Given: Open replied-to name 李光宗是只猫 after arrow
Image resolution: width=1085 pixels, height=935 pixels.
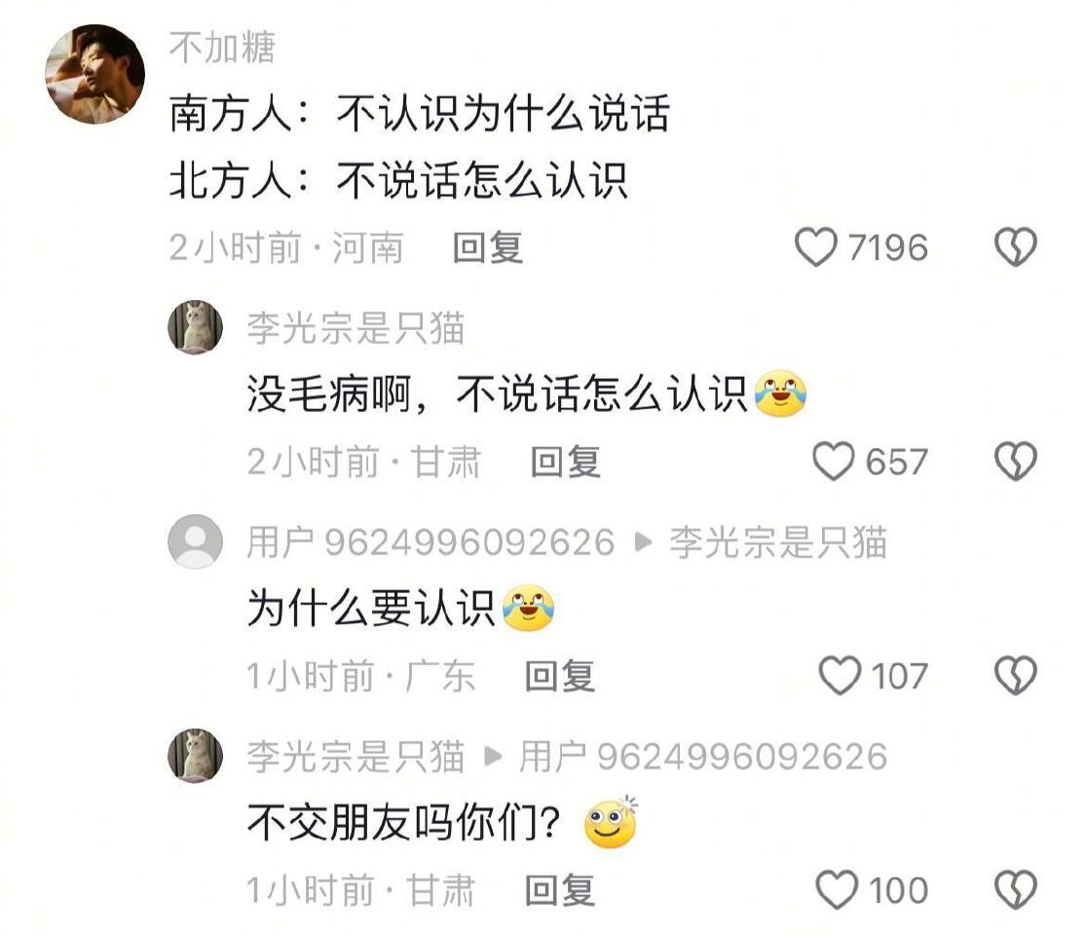Looking at the screenshot, I should (x=778, y=542).
